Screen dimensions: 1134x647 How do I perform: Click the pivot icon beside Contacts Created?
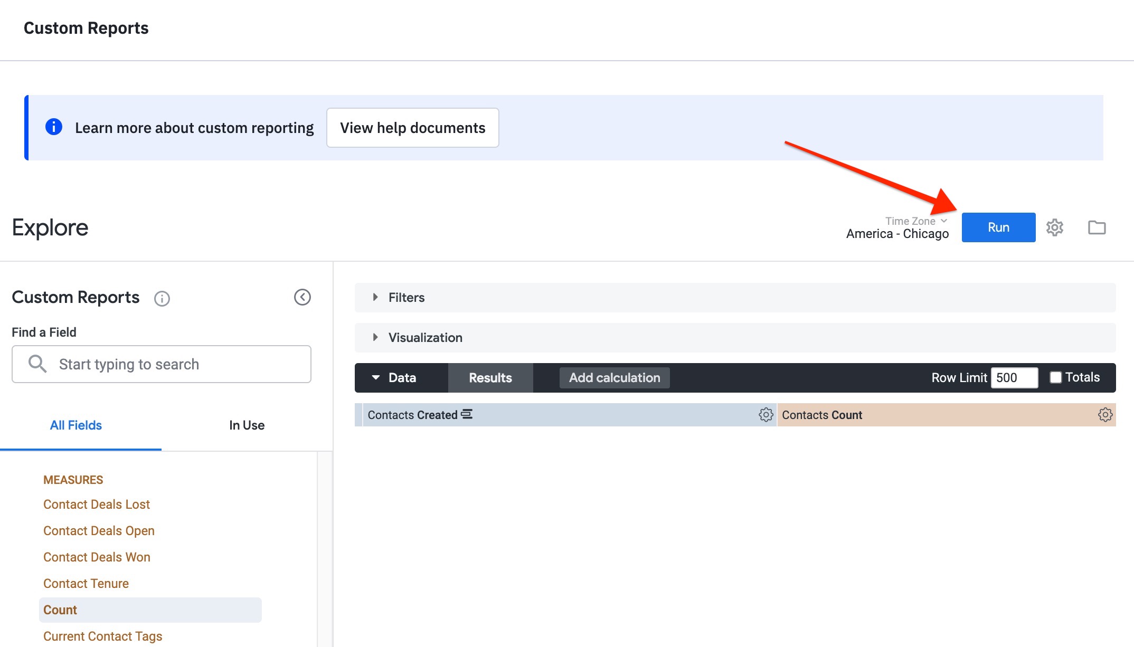(467, 414)
